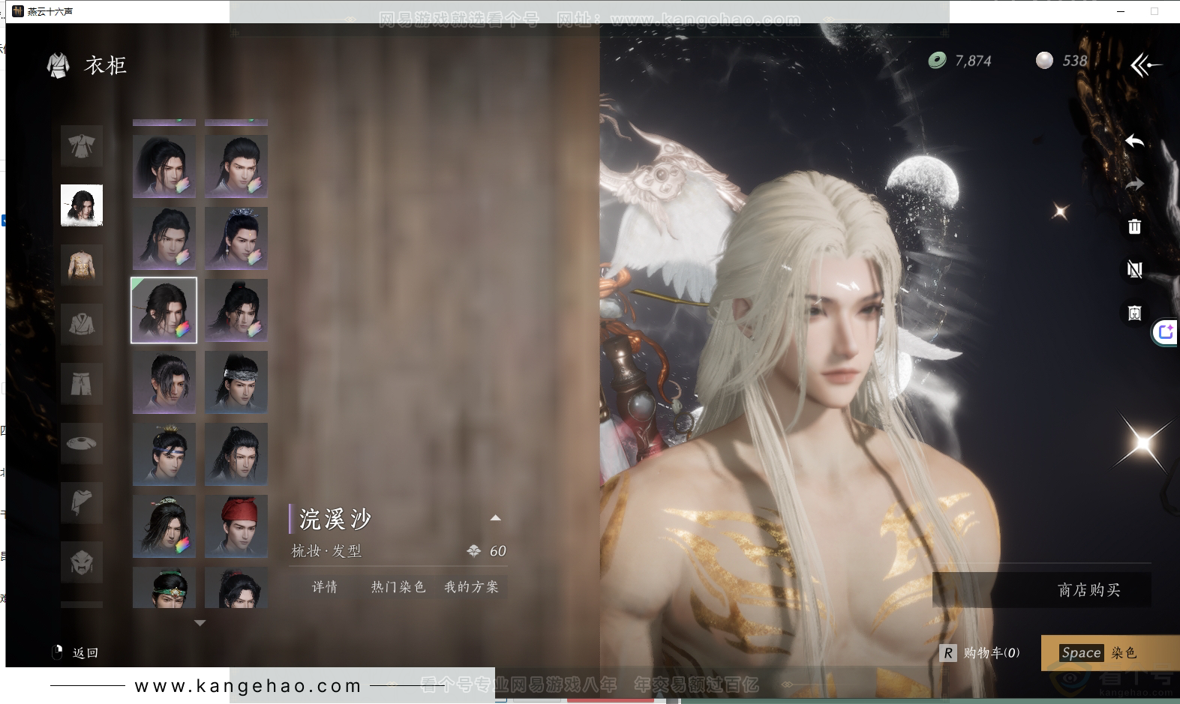The width and height of the screenshot is (1180, 704).
Task: Open the golden tattoo body category
Action: point(82,265)
